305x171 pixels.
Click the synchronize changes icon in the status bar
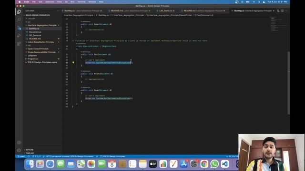pyautogui.click(x=29, y=156)
